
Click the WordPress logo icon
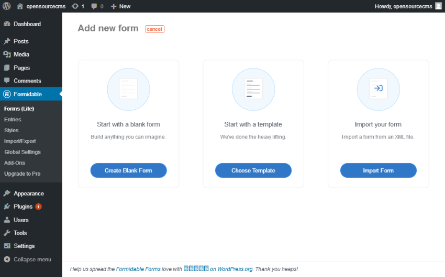(x=7, y=6)
